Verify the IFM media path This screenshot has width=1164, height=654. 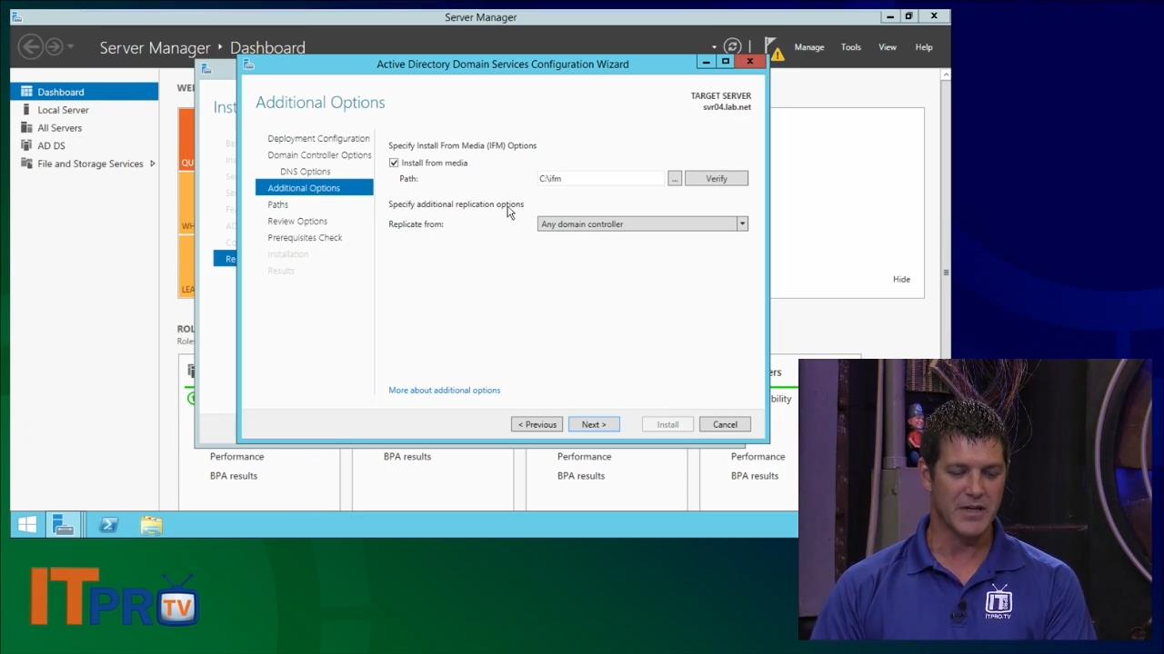(717, 179)
